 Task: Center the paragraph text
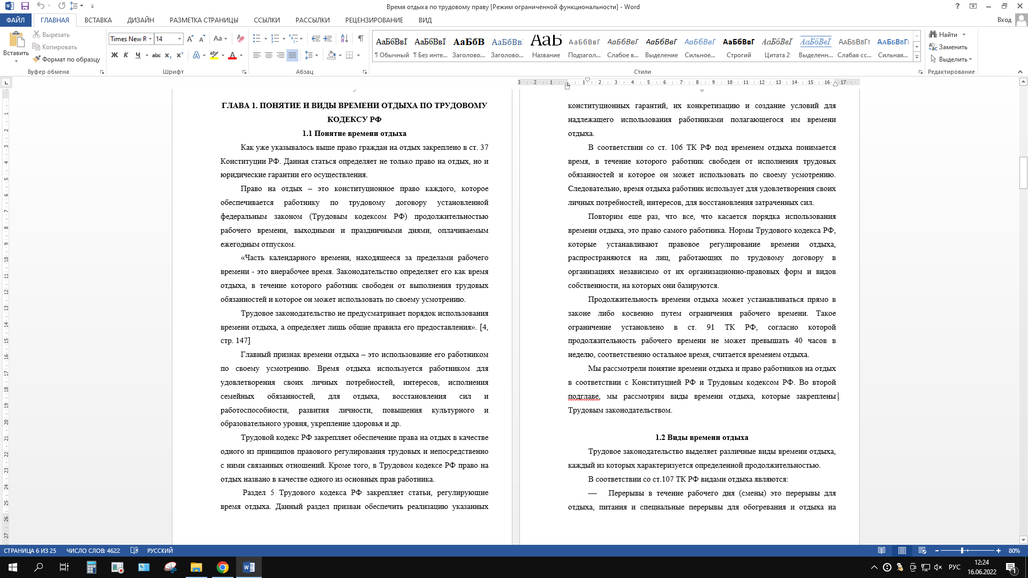point(269,55)
